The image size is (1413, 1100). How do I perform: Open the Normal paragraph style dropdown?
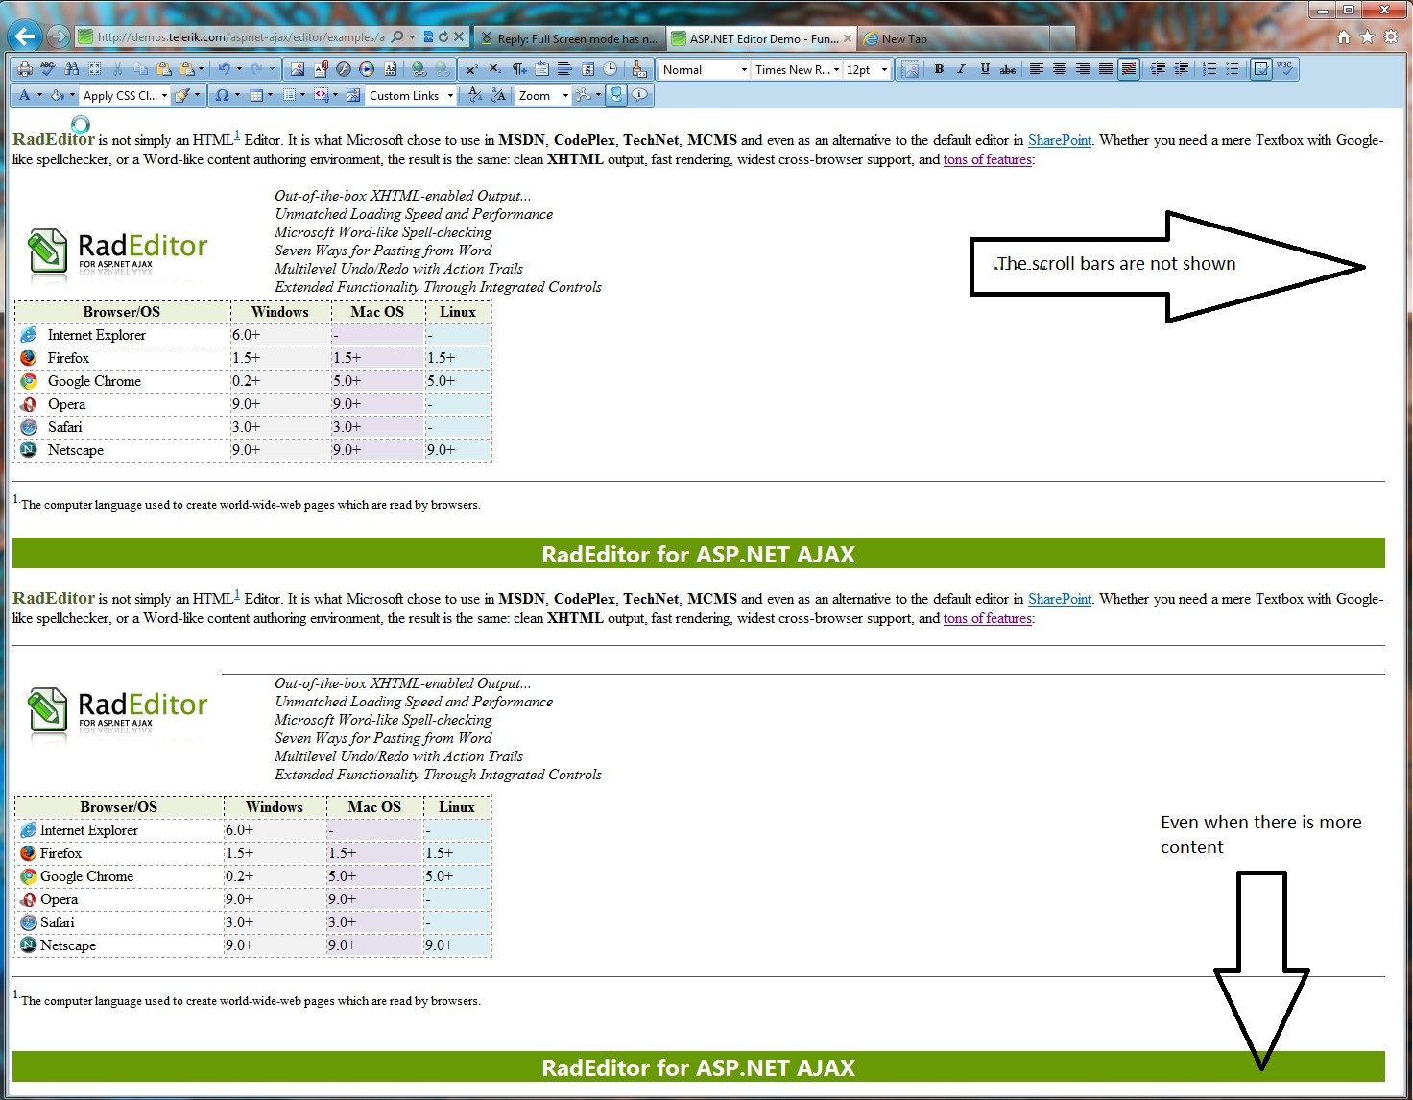point(704,69)
